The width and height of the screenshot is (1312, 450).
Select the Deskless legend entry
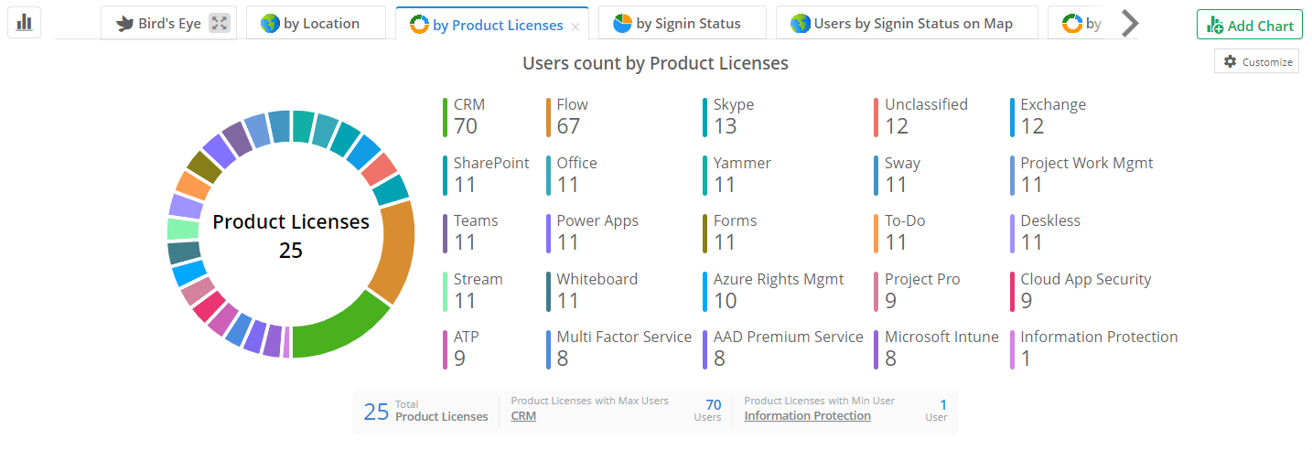1047,232
